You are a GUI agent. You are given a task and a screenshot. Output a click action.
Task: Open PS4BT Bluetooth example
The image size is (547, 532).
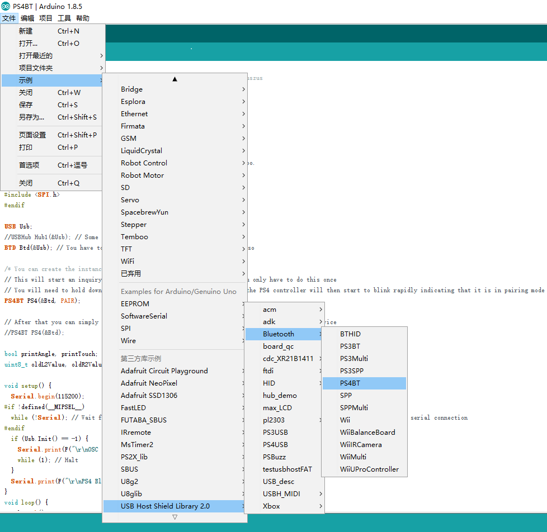(x=364, y=383)
